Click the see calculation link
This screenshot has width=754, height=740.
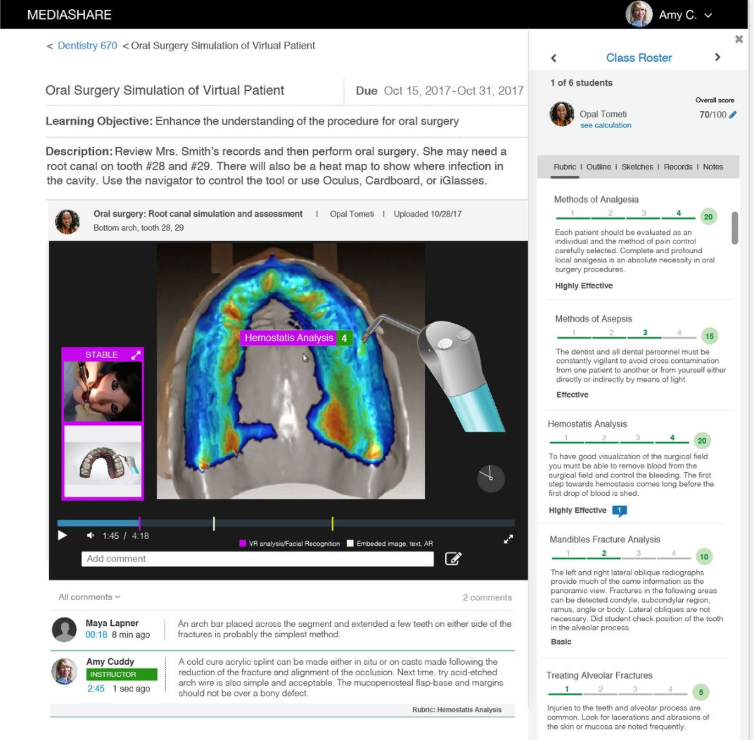point(606,125)
